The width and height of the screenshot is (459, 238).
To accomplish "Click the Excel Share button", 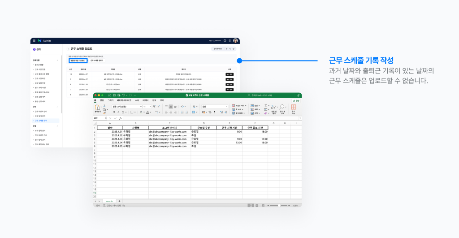I will tap(296, 101).
